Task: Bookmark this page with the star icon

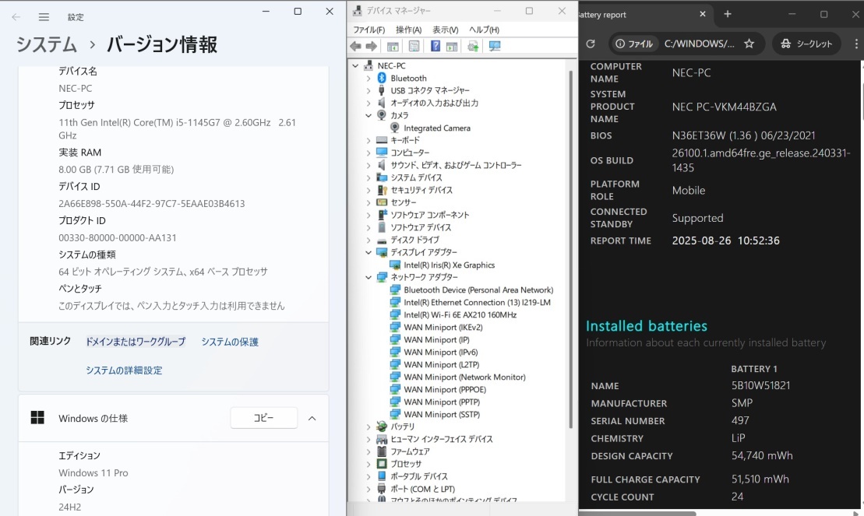Action: click(x=749, y=44)
